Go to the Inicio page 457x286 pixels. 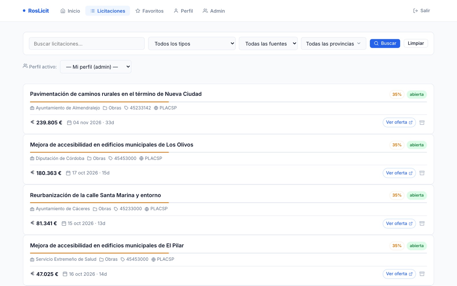[x=70, y=11]
